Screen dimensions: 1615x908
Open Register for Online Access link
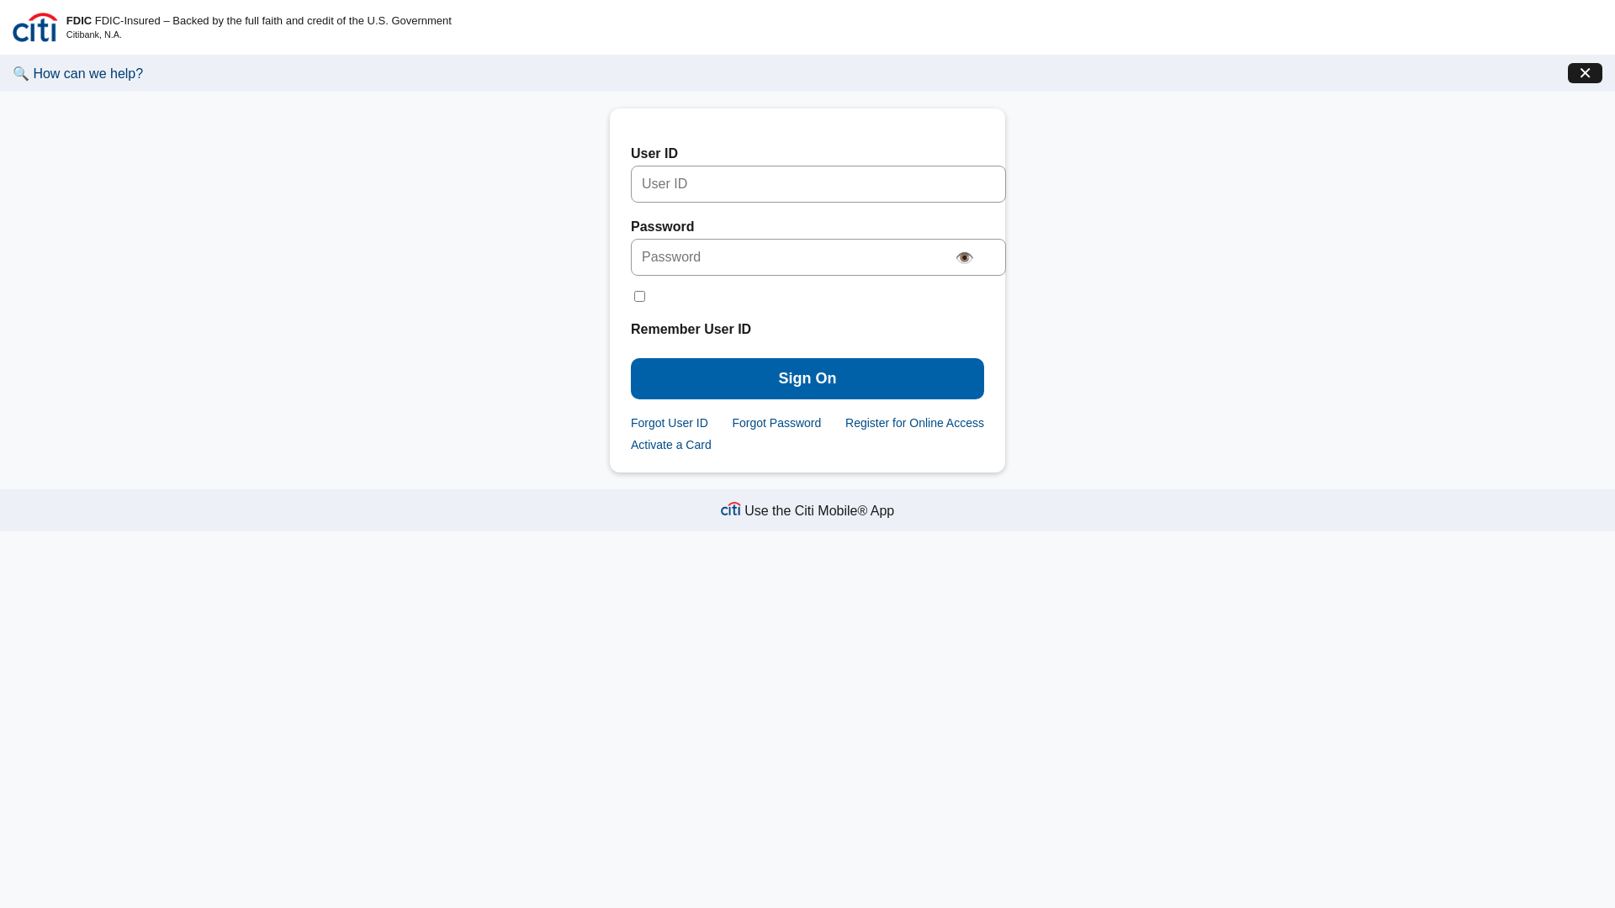[914, 423]
